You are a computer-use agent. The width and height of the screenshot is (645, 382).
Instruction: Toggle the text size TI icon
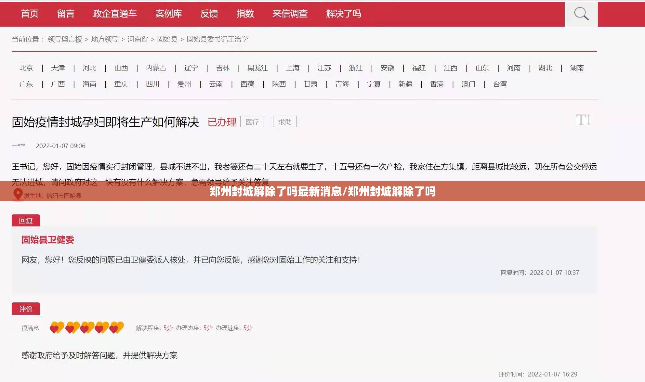click(x=583, y=120)
